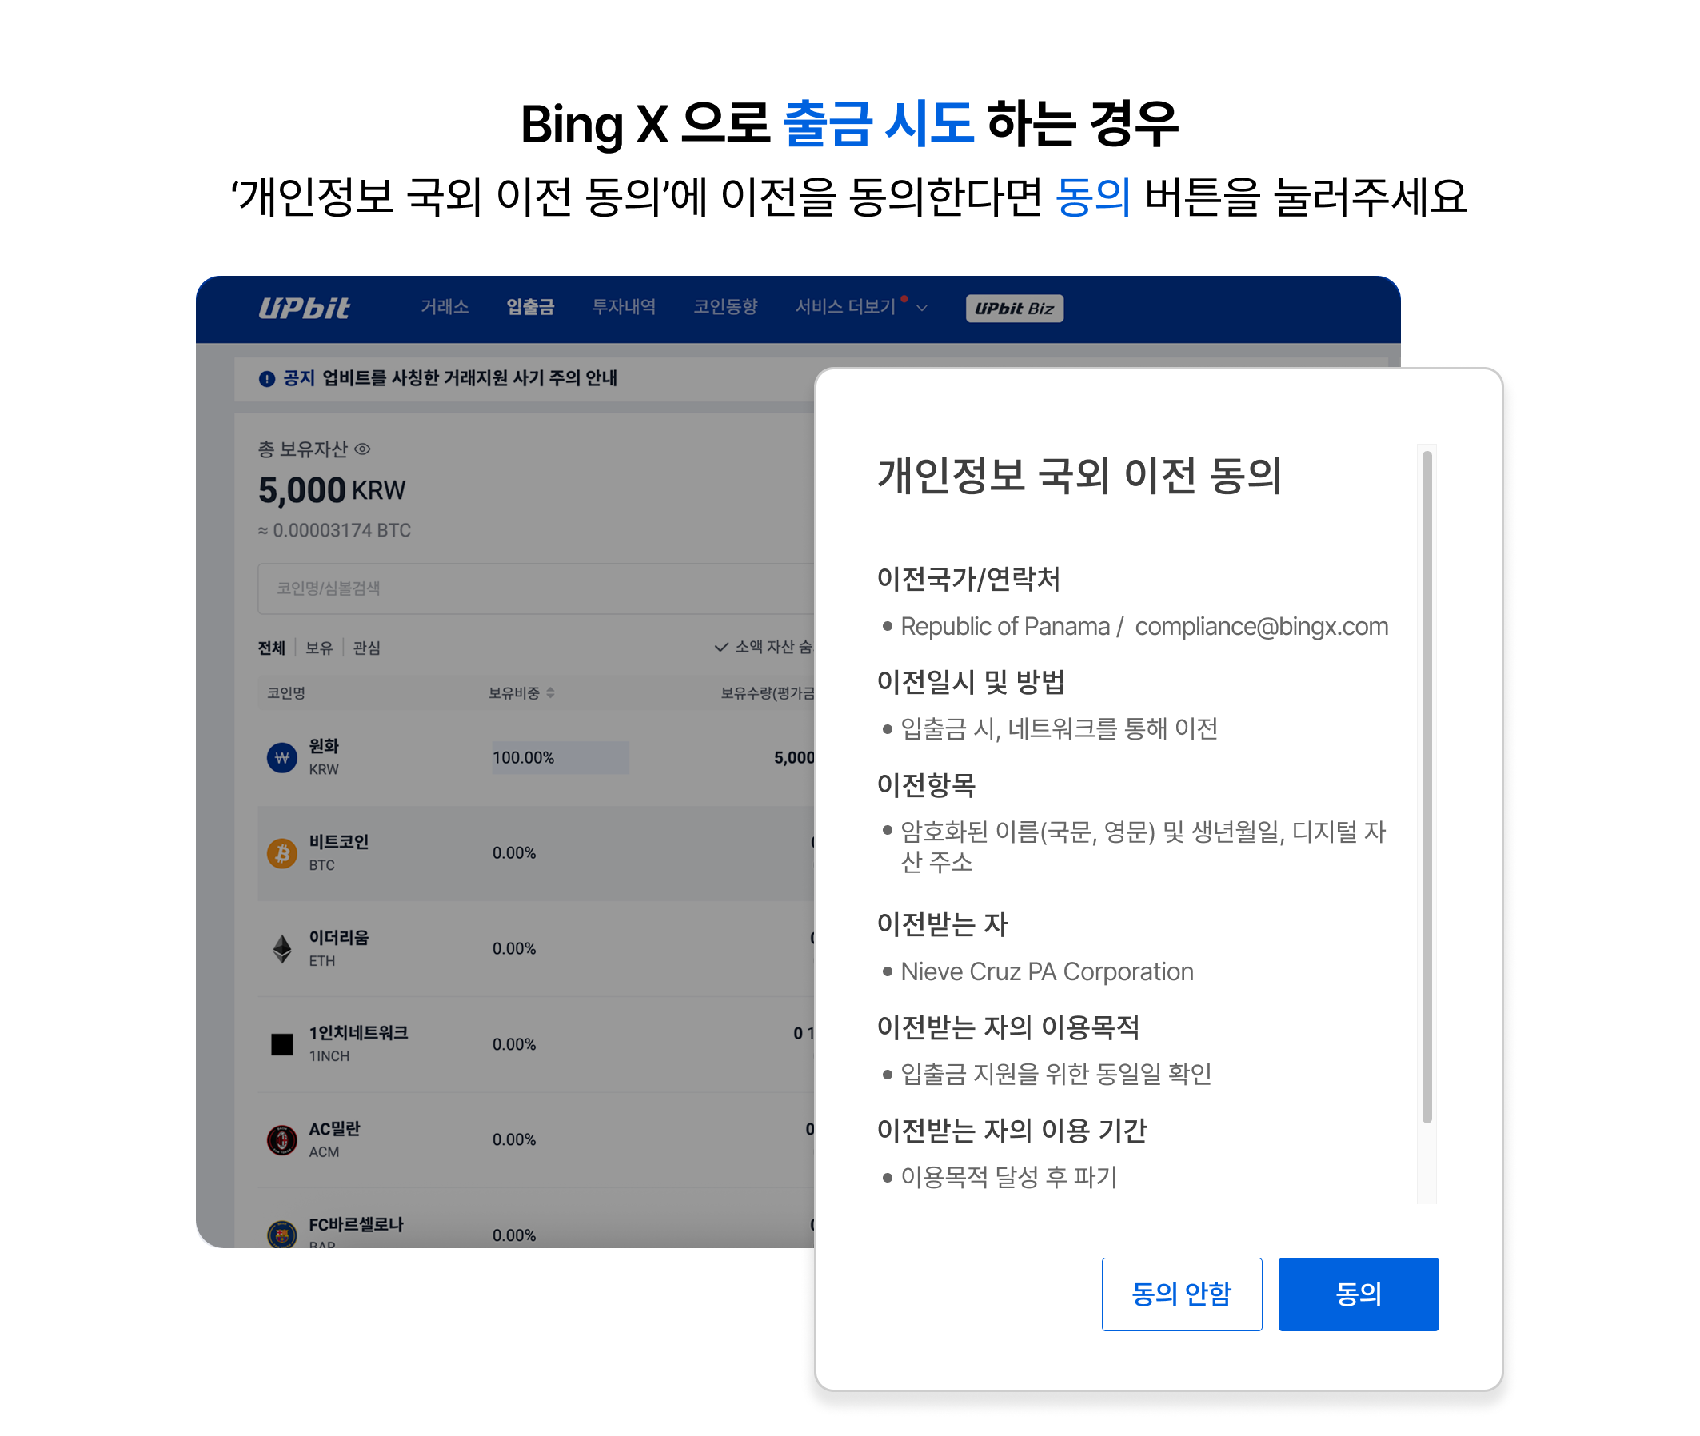
Task: Select the 보유 filter tab
Action: [319, 648]
